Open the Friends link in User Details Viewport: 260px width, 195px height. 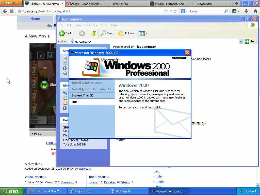[125, 182]
